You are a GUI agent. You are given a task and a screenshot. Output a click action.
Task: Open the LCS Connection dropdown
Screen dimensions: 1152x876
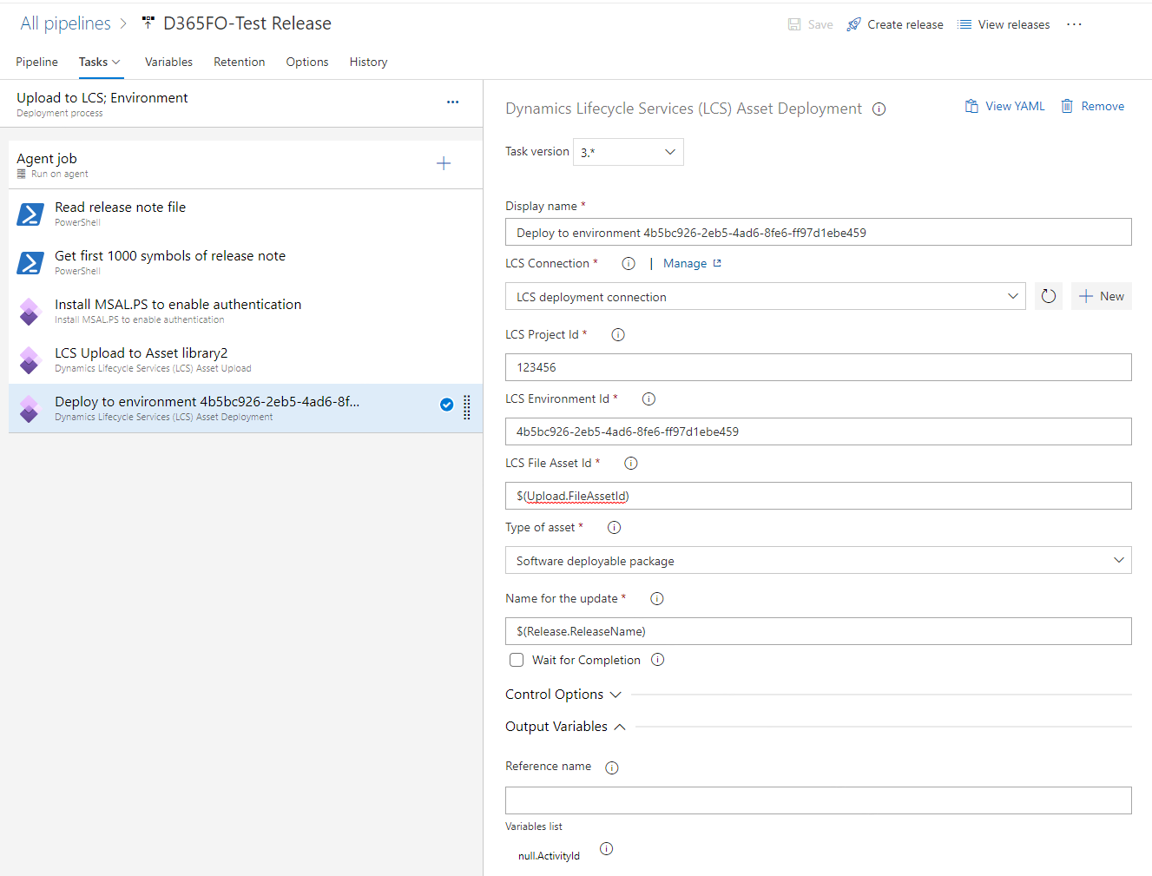pyautogui.click(x=764, y=296)
